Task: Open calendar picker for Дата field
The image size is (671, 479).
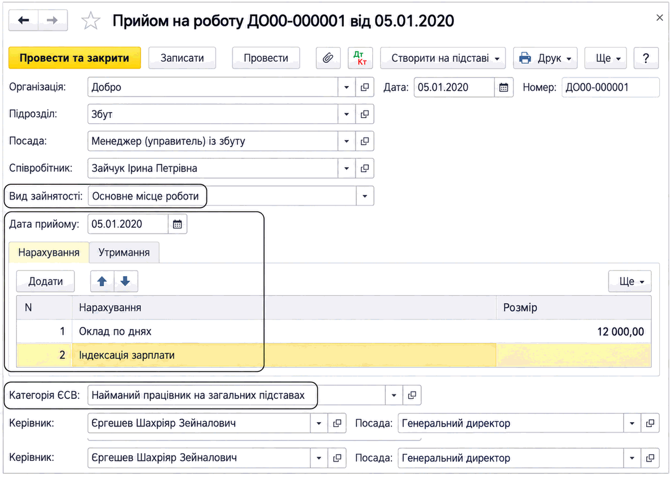Action: [504, 87]
